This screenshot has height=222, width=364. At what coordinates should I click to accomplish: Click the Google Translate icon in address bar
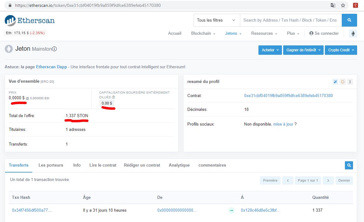click(333, 5)
